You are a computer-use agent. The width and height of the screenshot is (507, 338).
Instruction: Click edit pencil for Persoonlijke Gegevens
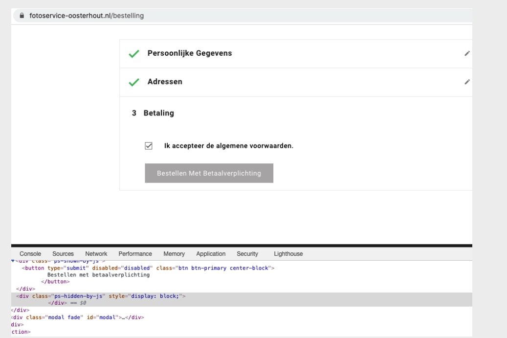(x=467, y=53)
